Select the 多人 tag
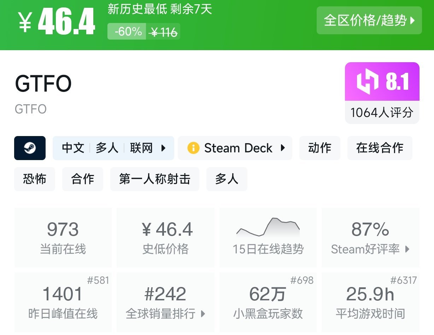Image resolution: width=434 pixels, height=335 pixels. click(x=227, y=179)
